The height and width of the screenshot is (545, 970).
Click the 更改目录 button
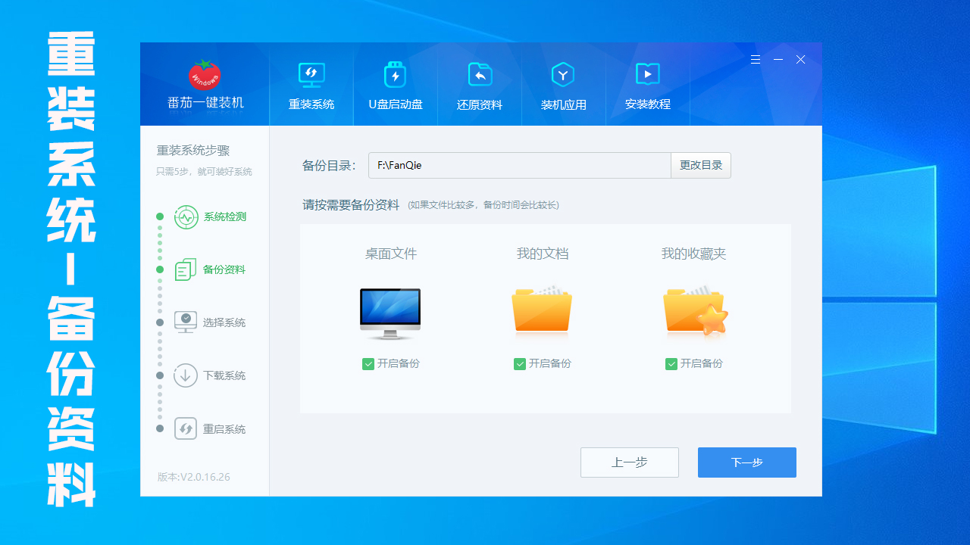point(700,165)
